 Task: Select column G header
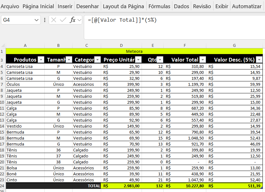[x=235, y=45]
